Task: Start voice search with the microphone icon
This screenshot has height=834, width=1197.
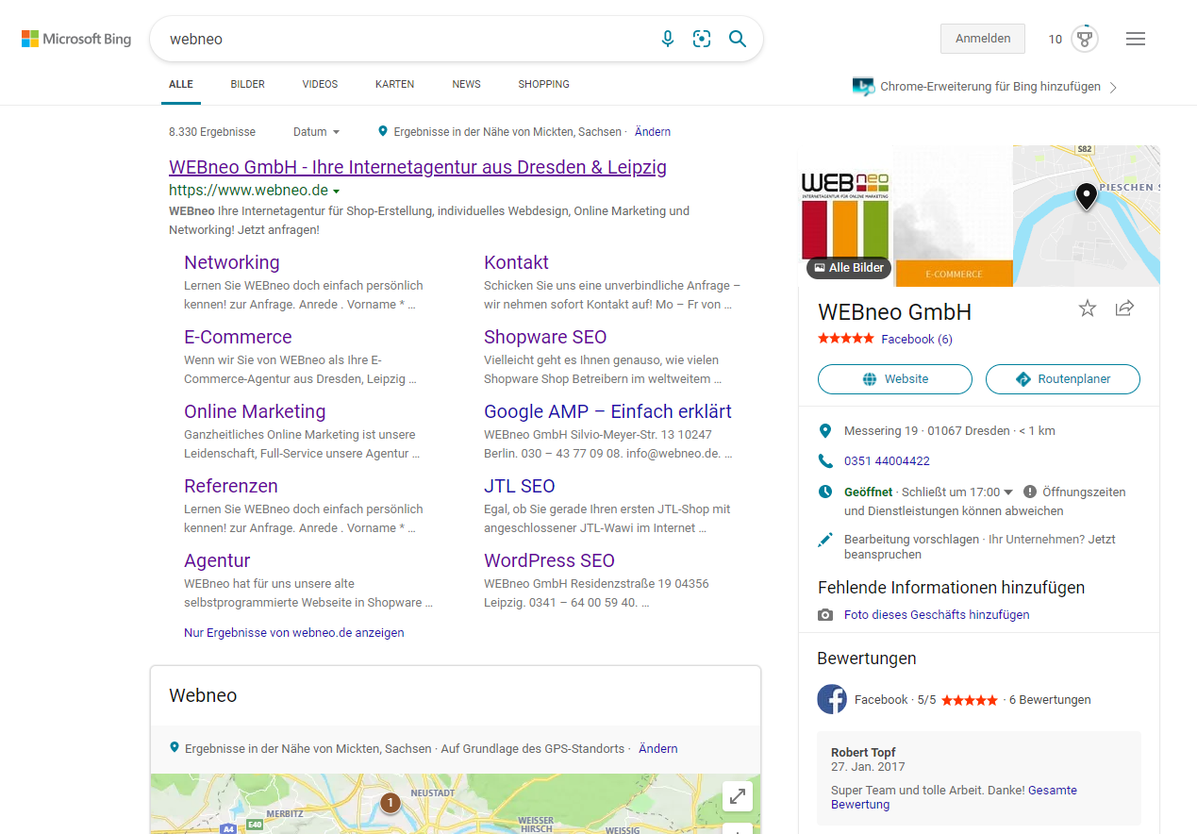Action: pyautogui.click(x=668, y=39)
